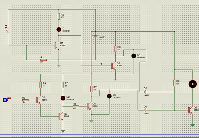This screenshot has width=199, height=138.
Task: Select resistor R9
Action: point(174,83)
